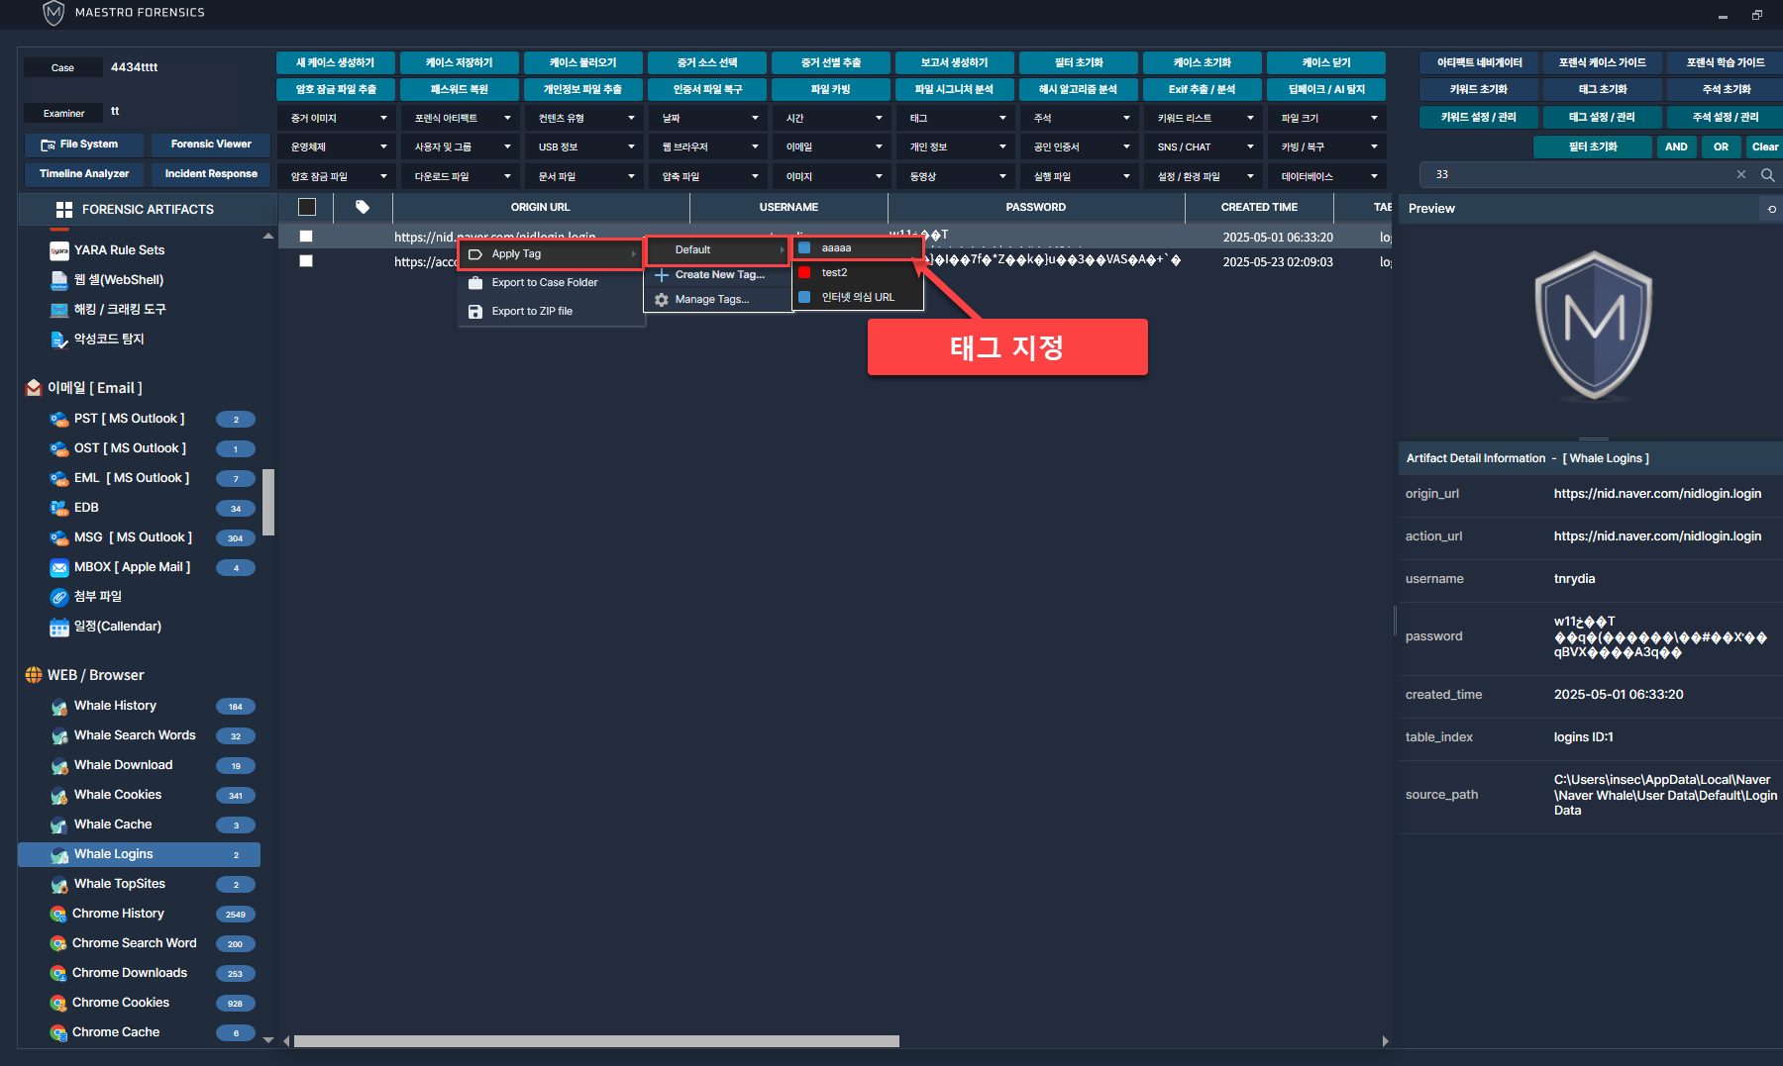This screenshot has width=1783, height=1066.
Task: Open YARA Rule Sets artifact icon
Action: pyautogui.click(x=59, y=250)
